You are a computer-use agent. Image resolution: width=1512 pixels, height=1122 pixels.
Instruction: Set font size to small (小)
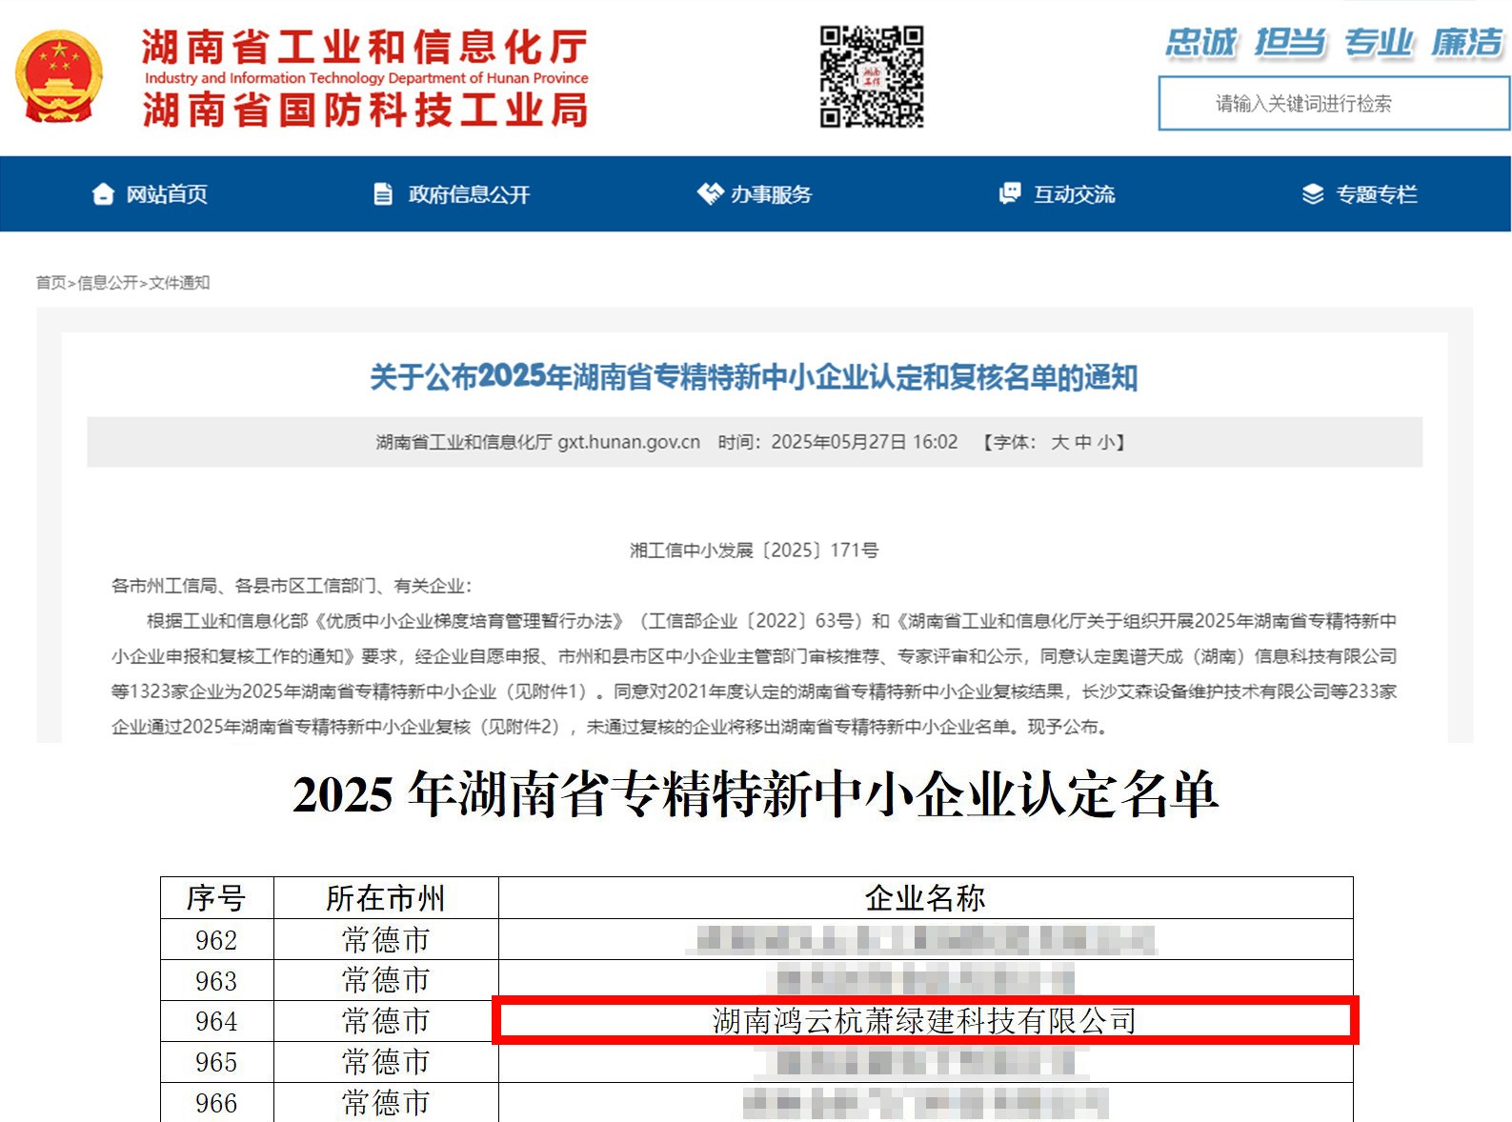pos(1106,443)
